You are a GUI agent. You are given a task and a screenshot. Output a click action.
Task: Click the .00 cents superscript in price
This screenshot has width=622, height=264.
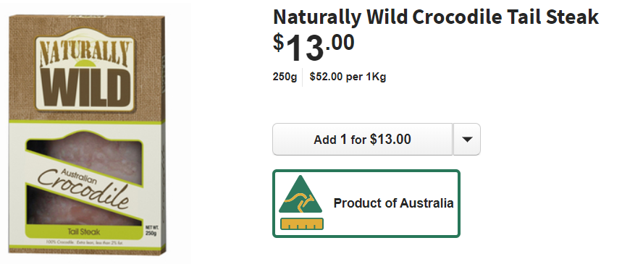pyautogui.click(x=340, y=43)
